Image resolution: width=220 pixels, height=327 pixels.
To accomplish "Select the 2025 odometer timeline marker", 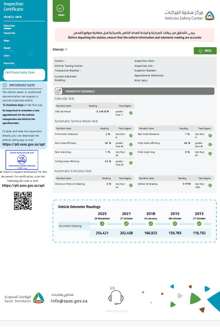I will (102, 224).
